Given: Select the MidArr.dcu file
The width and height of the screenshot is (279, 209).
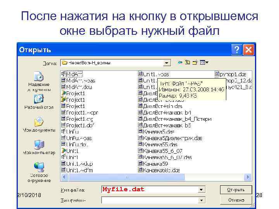Looking at the screenshot, I should [x=76, y=87].
